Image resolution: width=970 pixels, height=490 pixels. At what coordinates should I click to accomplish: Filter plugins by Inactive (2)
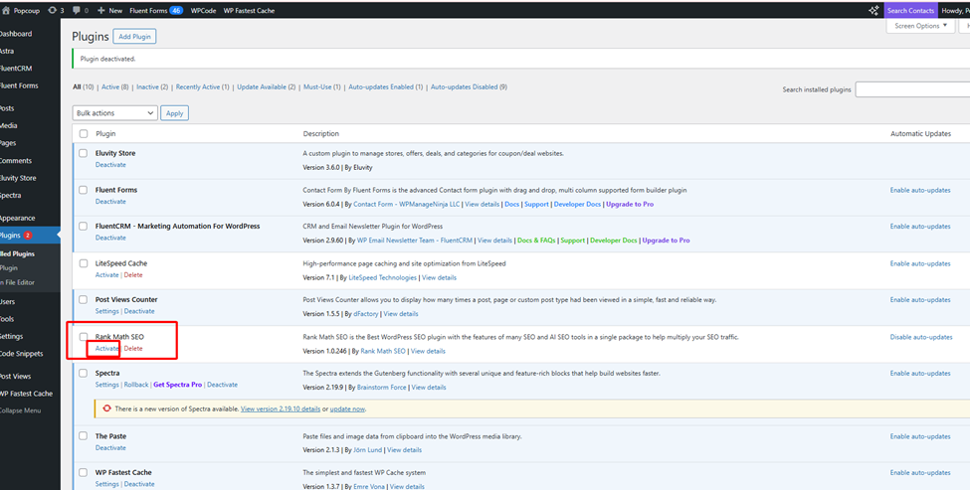152,87
